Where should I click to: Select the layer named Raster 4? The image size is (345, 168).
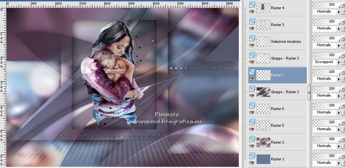[277, 8]
